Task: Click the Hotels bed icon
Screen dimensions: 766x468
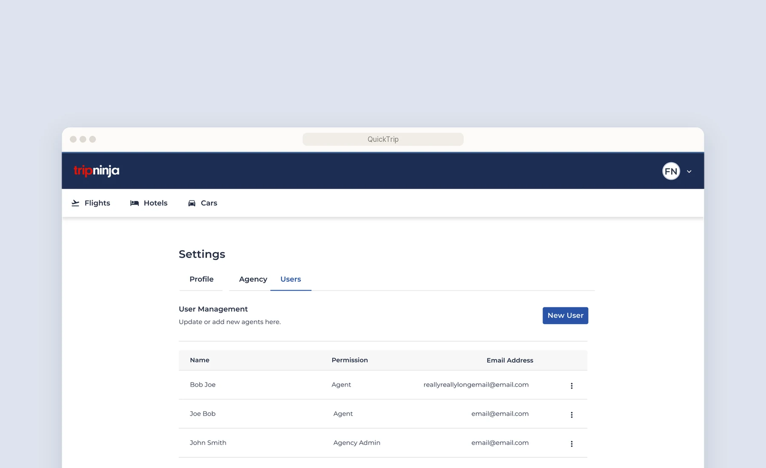Action: tap(134, 203)
